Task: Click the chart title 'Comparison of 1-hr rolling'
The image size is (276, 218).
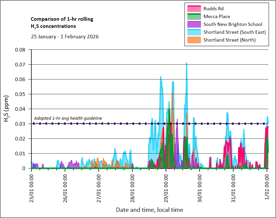Action: (62, 19)
